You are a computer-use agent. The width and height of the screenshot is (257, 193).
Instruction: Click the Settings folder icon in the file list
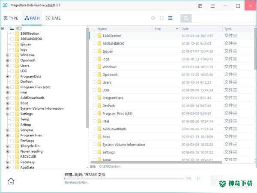[x=99, y=152]
